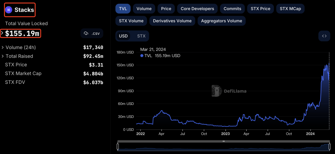This screenshot has width=335, height=154.
Task: Click the STX Price label
Action: point(16,65)
